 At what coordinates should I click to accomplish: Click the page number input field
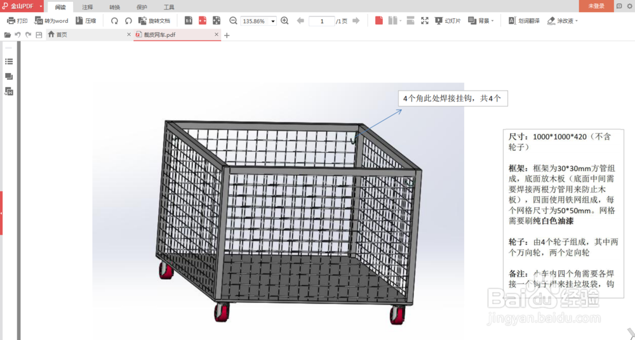(321, 21)
